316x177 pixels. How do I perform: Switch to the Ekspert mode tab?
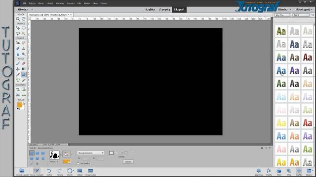179,9
